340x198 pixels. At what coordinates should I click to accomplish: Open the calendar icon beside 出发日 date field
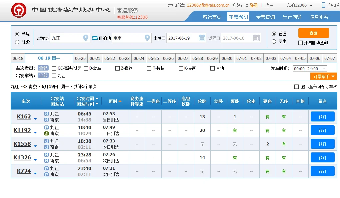coord(202,38)
